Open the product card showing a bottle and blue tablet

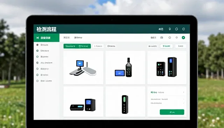[125, 68]
